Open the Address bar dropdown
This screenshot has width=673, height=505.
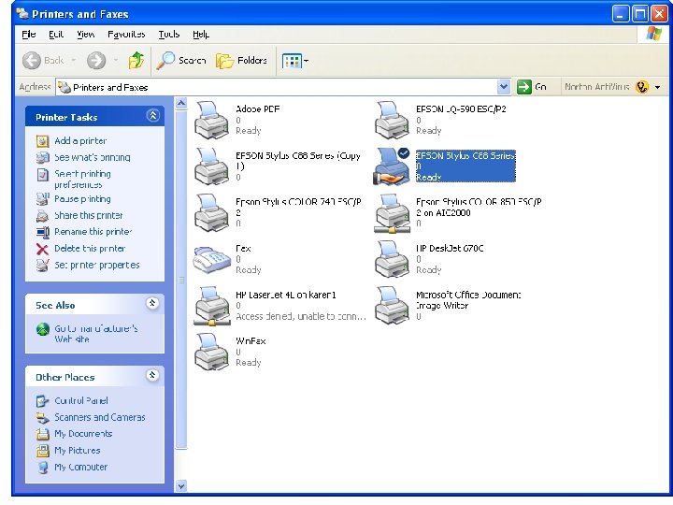[x=504, y=87]
